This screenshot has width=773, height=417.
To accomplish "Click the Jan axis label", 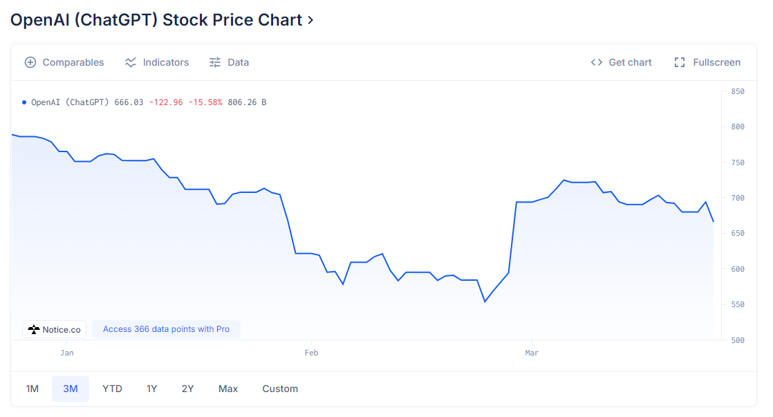I will (67, 353).
